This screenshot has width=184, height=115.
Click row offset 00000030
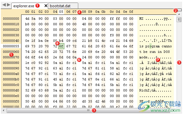click(x=11, y=35)
